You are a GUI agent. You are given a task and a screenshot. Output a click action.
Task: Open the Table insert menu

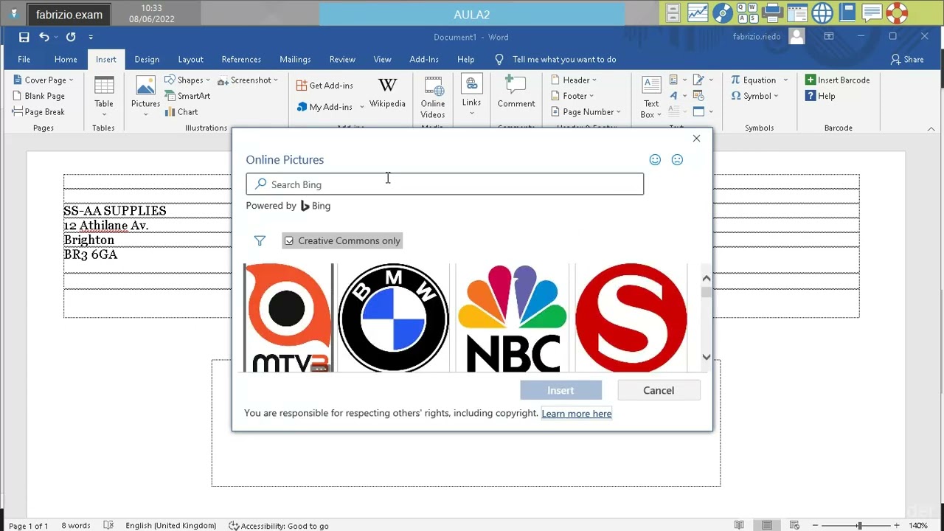pos(104,96)
